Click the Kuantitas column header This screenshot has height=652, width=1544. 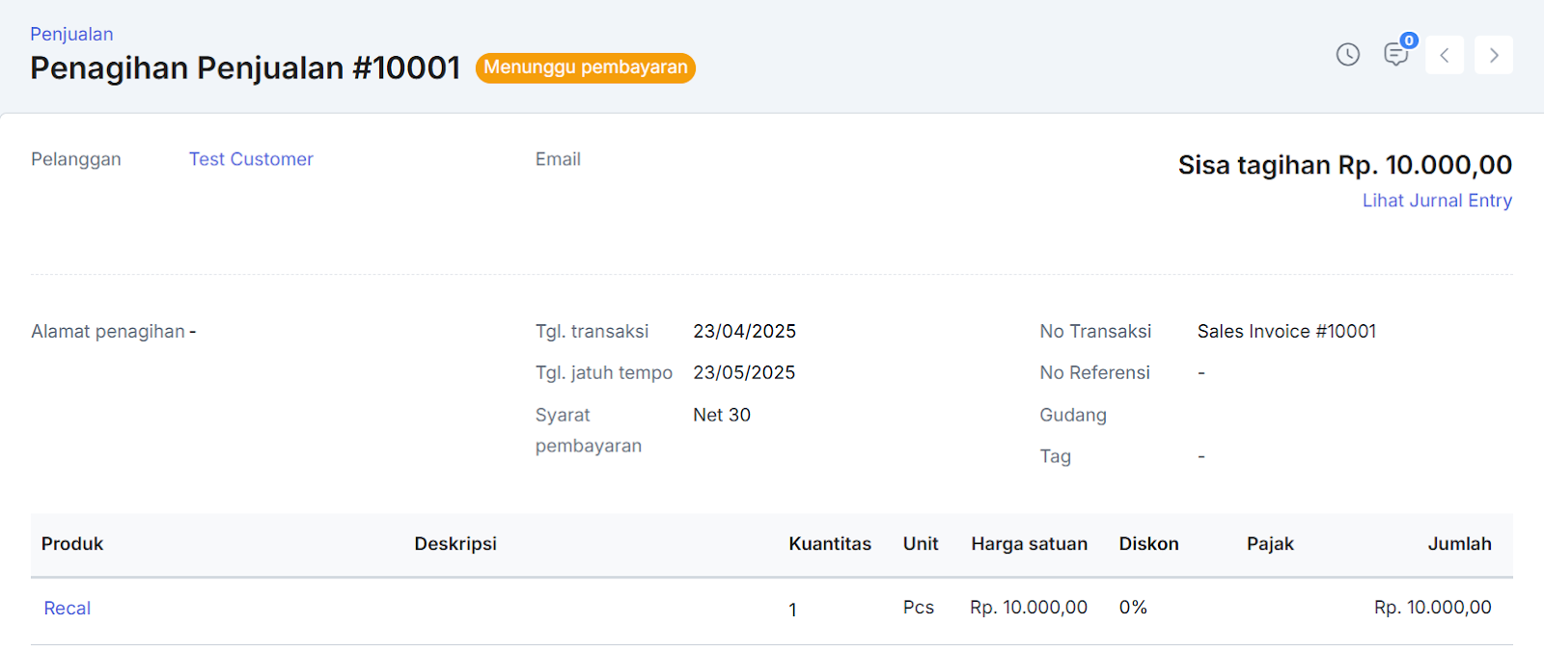click(829, 544)
